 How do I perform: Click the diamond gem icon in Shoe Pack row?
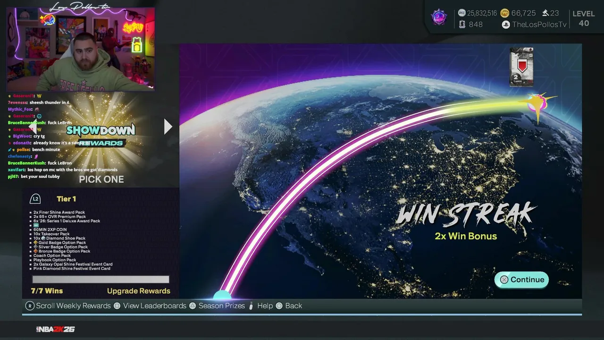coord(43,238)
